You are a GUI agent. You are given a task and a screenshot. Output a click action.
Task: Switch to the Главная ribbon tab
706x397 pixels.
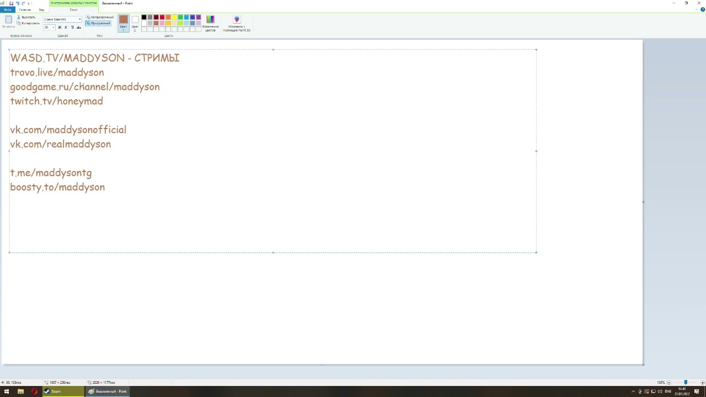point(25,10)
